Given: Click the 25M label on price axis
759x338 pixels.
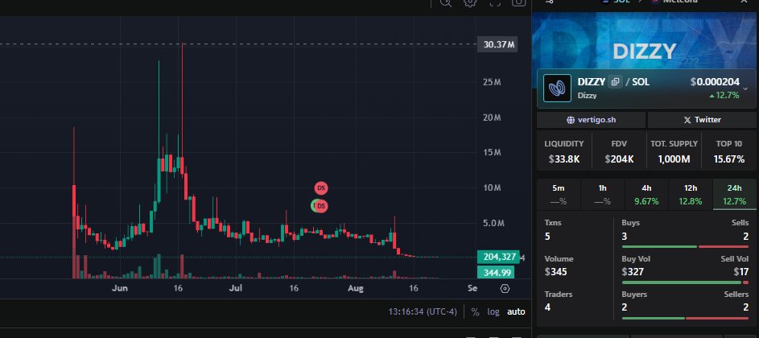Looking at the screenshot, I should (491, 82).
